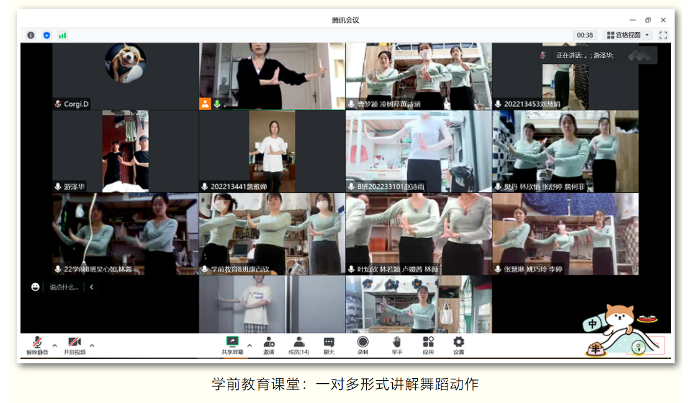This screenshot has height=403, width=692.
Task: Start recording with 录制 icon
Action: click(362, 343)
